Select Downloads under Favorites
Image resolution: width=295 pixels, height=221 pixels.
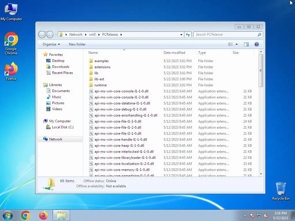pyautogui.click(x=58, y=67)
